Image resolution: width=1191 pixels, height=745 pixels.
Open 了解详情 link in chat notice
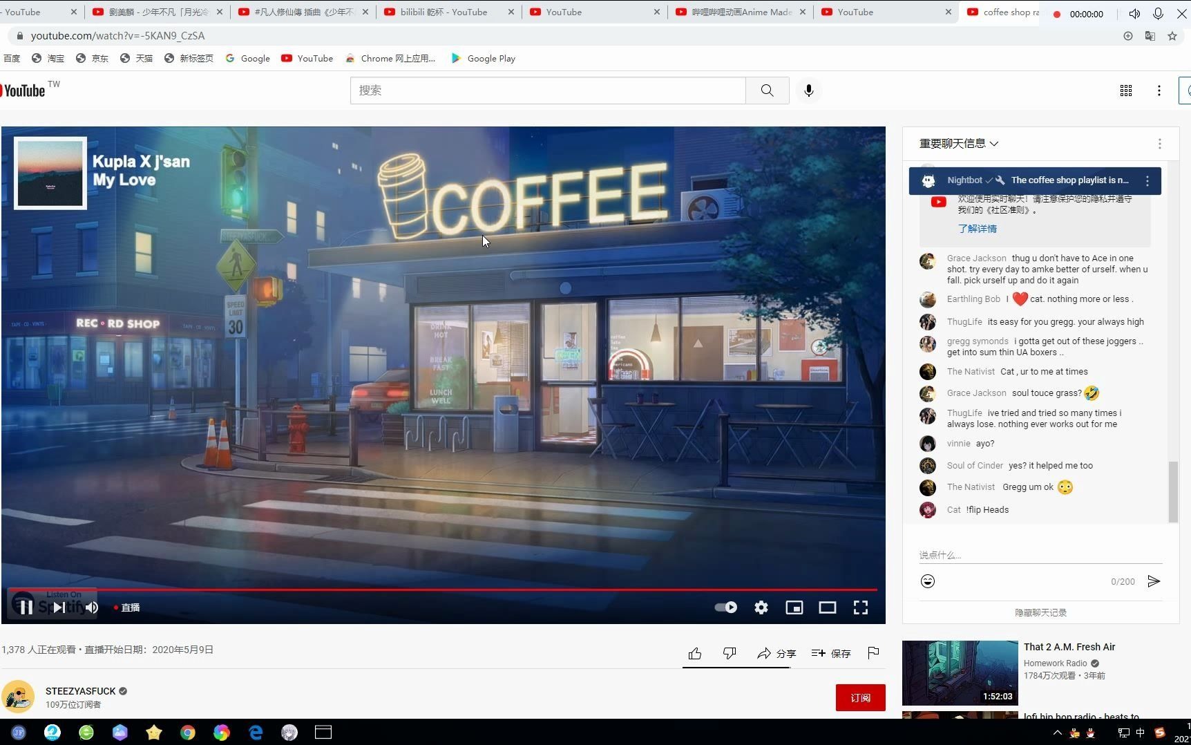coord(978,228)
